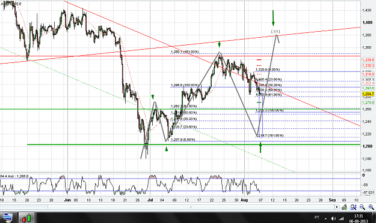376x223 pixels.
Task: Select the 1,214.7 (161.80%) Fibonacci label
Action: (270, 135)
